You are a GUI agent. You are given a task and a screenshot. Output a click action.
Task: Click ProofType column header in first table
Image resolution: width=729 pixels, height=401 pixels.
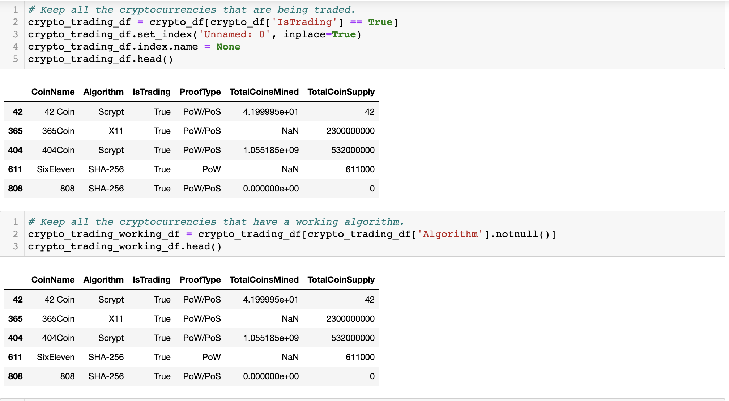(200, 92)
